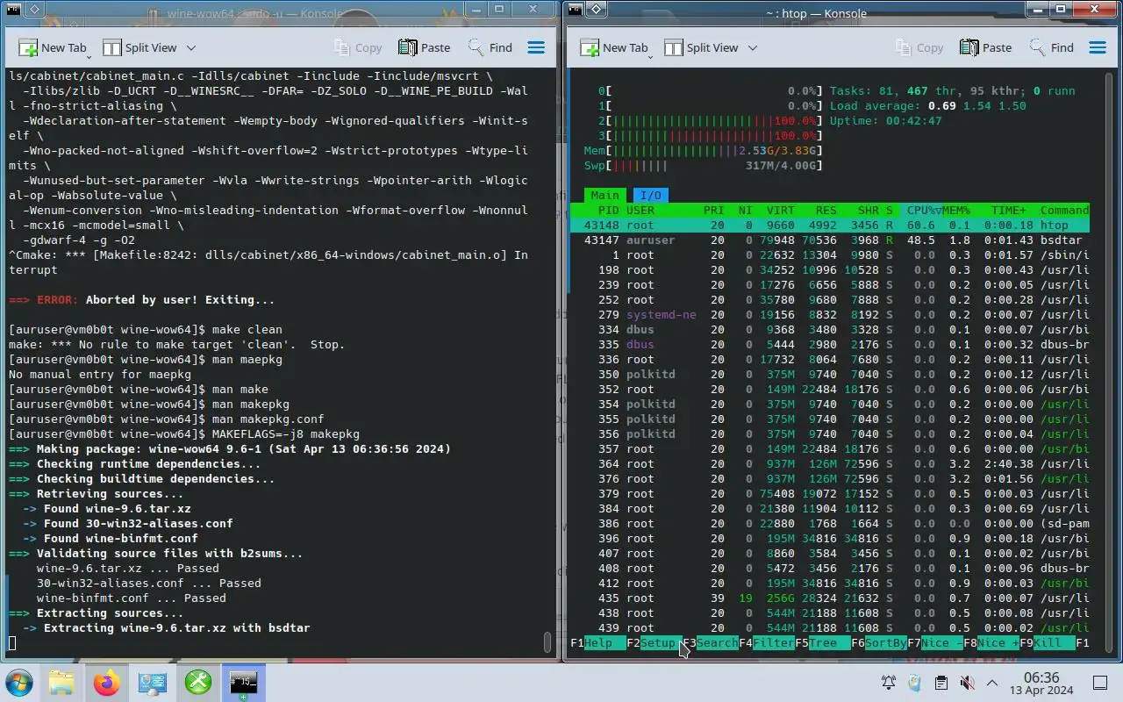Sort by the MEM% column header

coord(956,211)
